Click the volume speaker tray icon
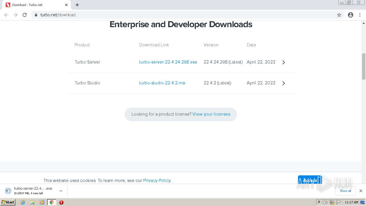 (x=325, y=202)
